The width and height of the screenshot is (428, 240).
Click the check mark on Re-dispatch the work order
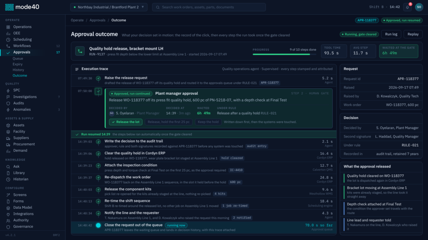coord(98,177)
